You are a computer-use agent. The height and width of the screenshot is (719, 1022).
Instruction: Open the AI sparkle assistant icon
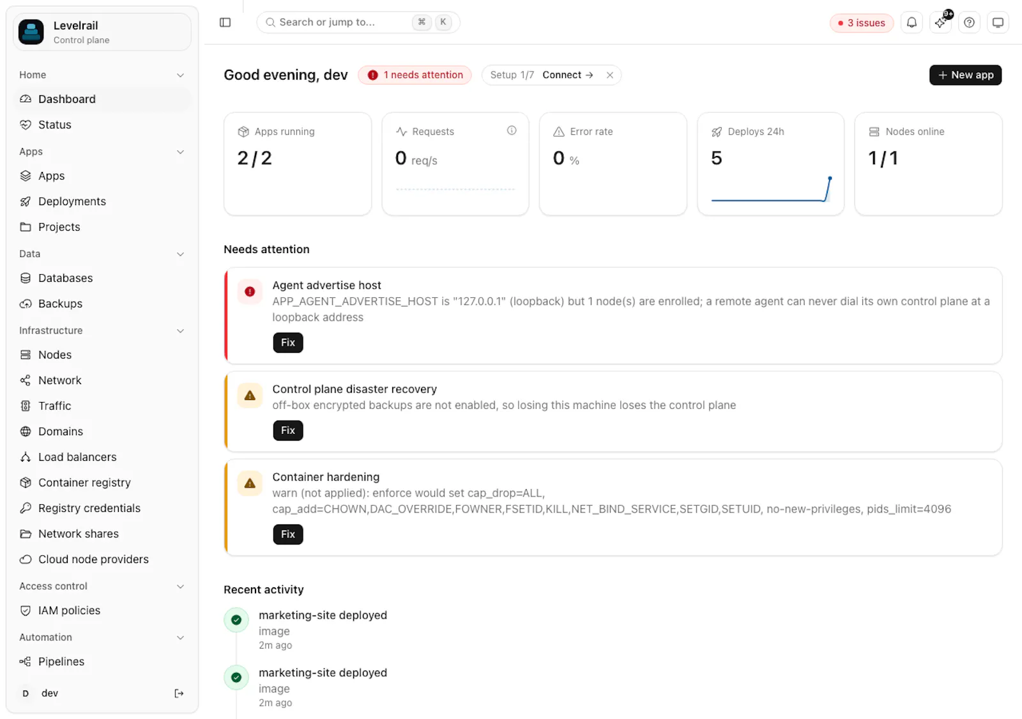point(941,22)
